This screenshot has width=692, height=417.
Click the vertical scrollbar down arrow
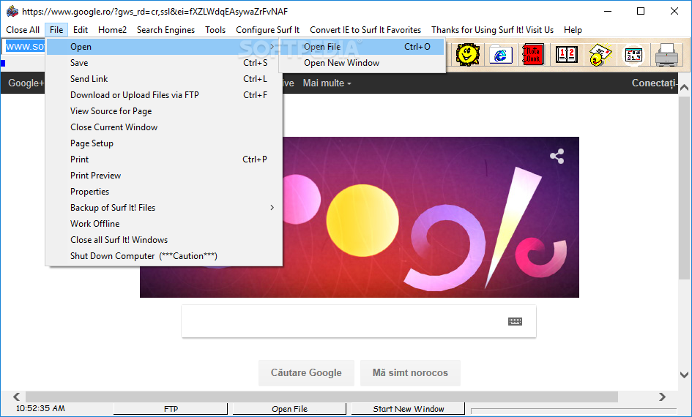tap(684, 375)
